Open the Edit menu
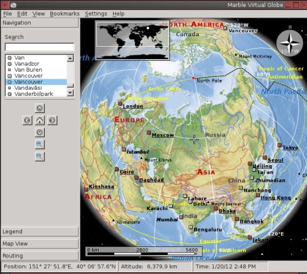This screenshot has width=307, height=274. point(22,14)
